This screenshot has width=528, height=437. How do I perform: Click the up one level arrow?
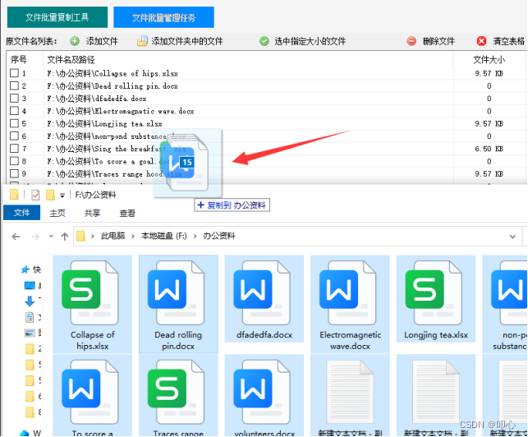(65, 237)
